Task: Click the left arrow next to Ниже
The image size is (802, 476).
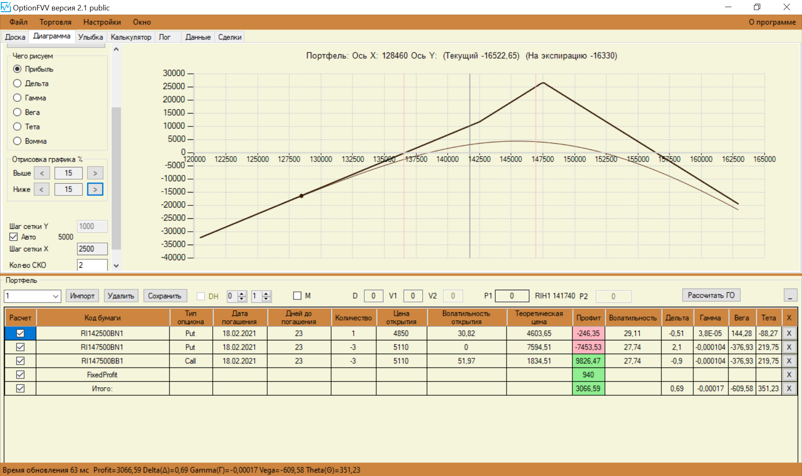Action: 41,190
